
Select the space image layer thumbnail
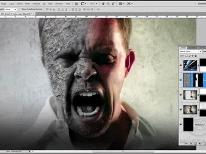[x=190, y=65]
